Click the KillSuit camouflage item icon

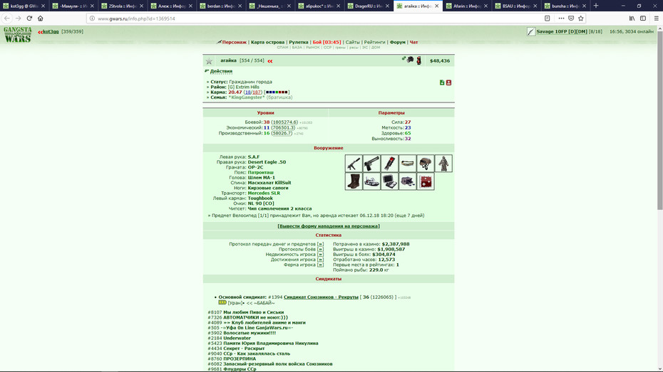(x=443, y=163)
